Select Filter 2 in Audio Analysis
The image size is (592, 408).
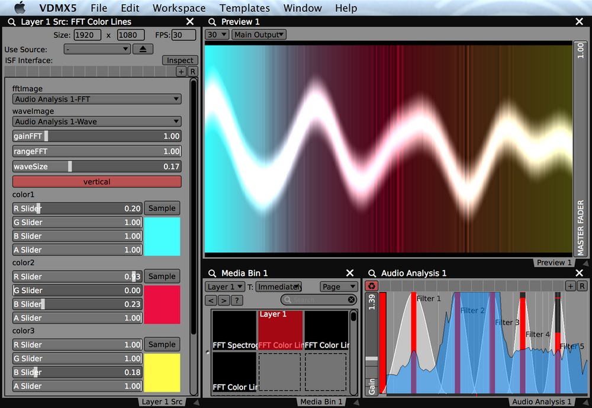472,310
